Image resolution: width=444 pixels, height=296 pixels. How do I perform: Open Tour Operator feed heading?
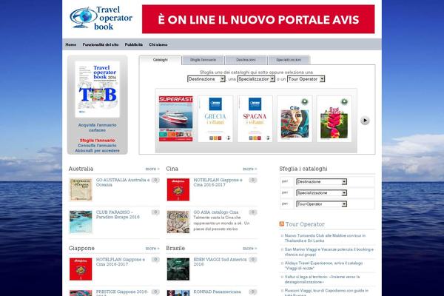[305, 224]
